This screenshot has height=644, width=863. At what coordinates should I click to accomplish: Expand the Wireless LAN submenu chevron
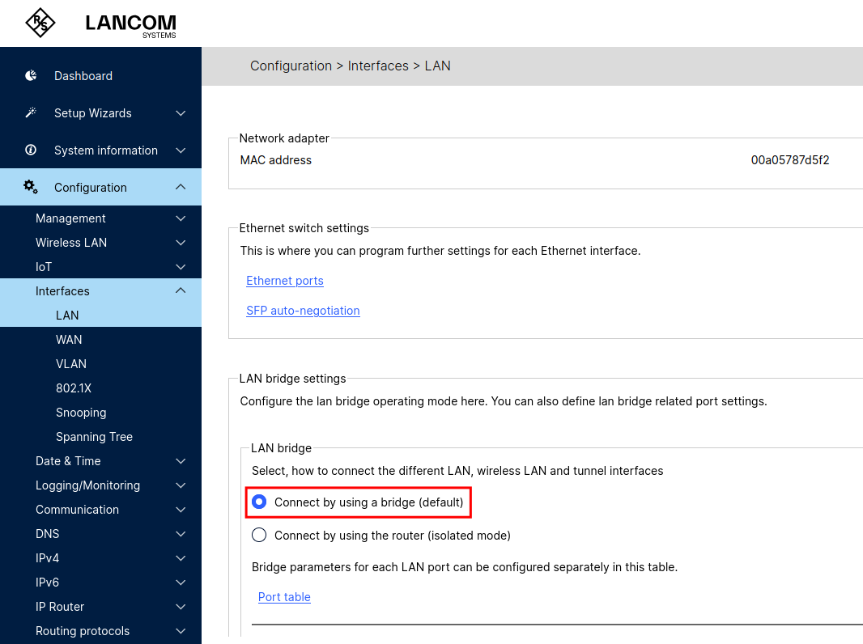(x=181, y=243)
